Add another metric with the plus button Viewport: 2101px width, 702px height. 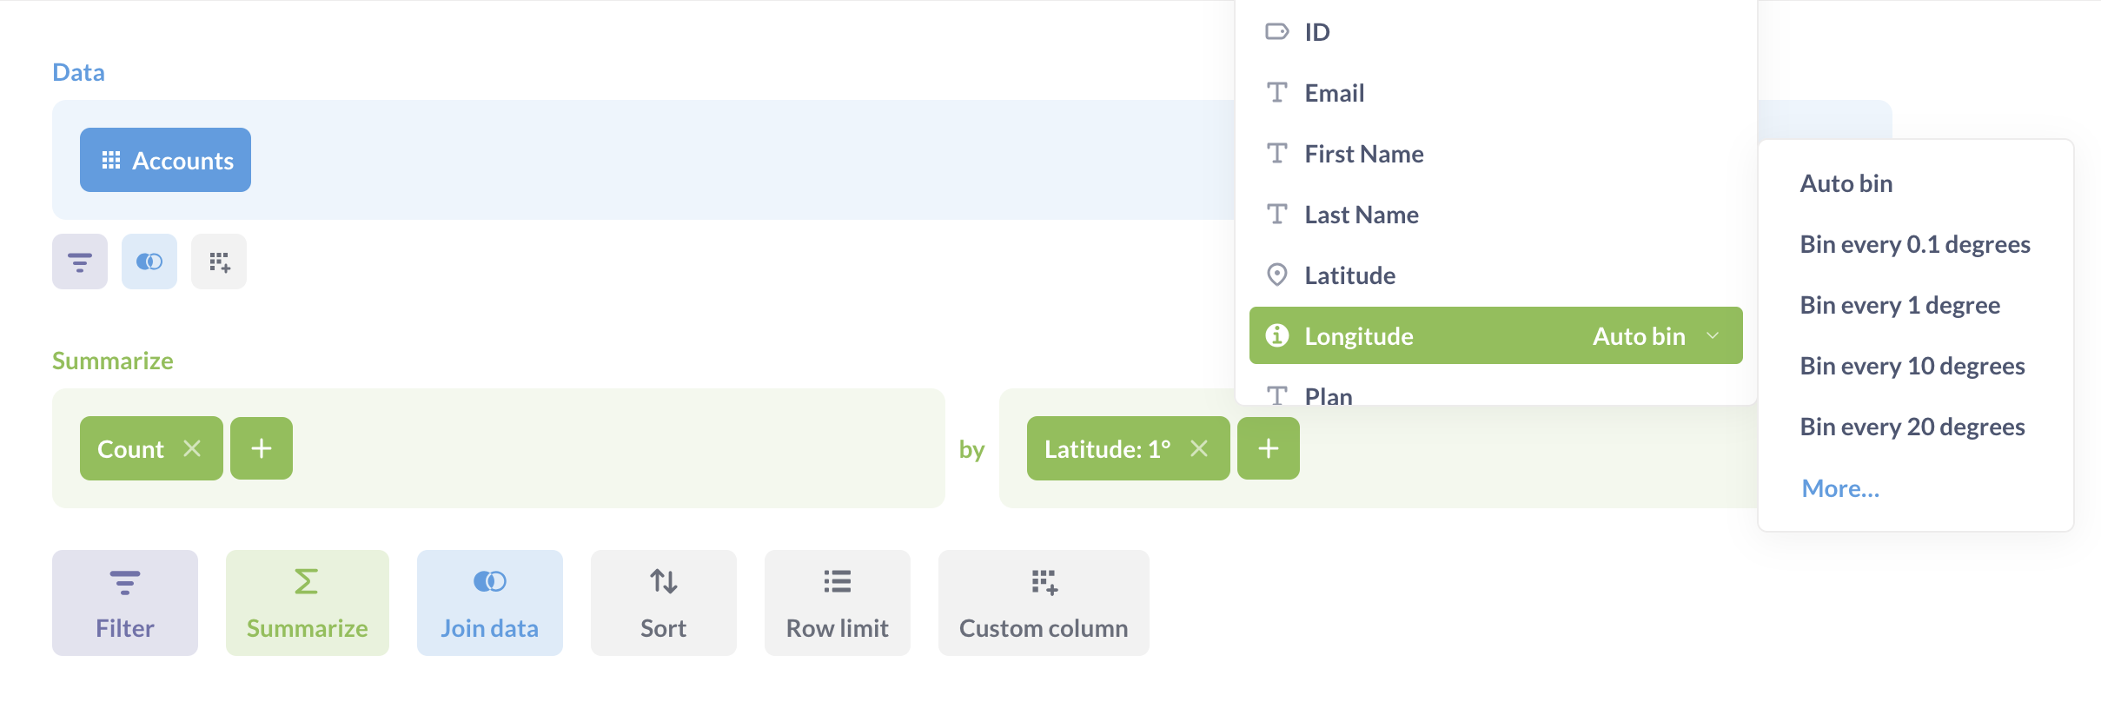coord(261,448)
